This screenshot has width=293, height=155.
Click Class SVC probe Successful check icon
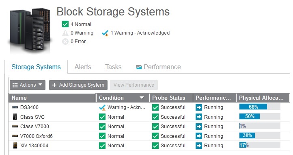coord(155,117)
